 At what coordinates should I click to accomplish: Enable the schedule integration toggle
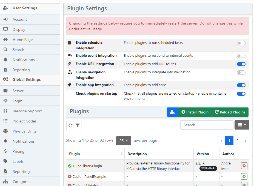click(x=241, y=43)
